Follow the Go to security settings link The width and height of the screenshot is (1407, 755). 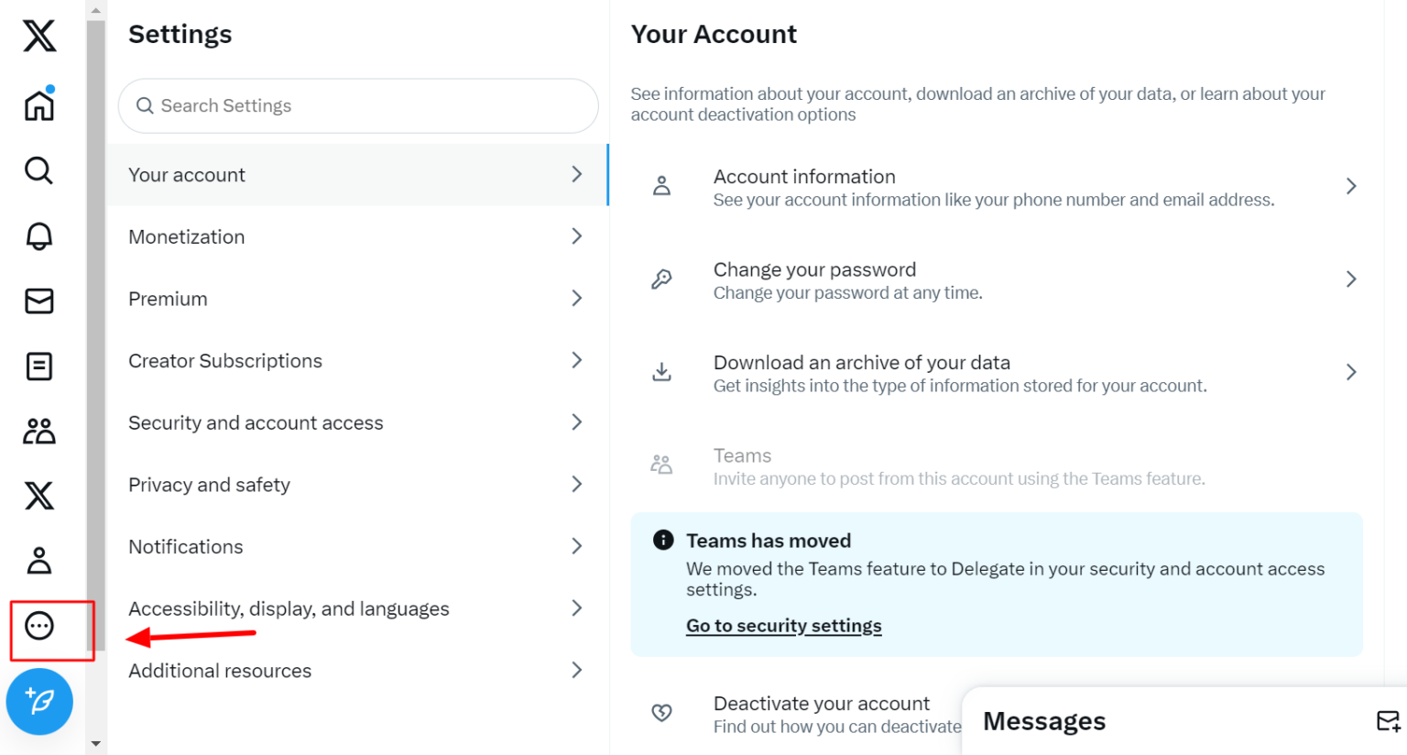click(x=783, y=626)
